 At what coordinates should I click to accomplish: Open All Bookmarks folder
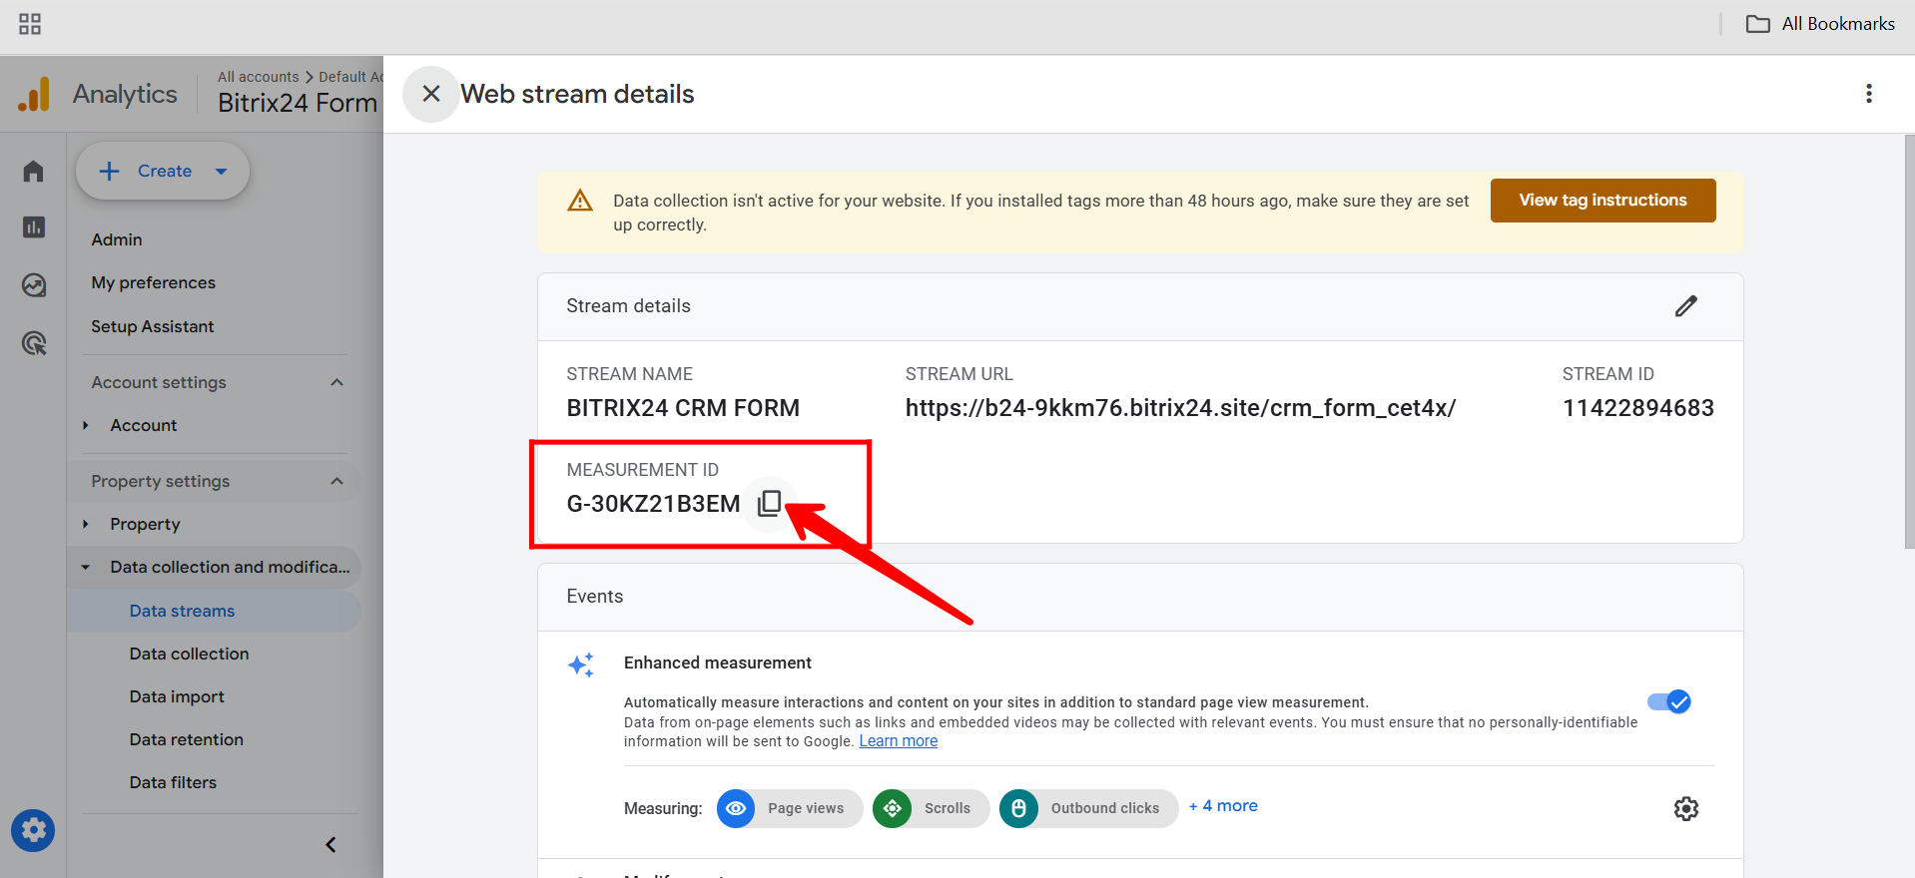point(1820,24)
